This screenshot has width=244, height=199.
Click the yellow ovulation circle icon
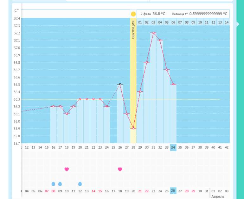coord(133,14)
